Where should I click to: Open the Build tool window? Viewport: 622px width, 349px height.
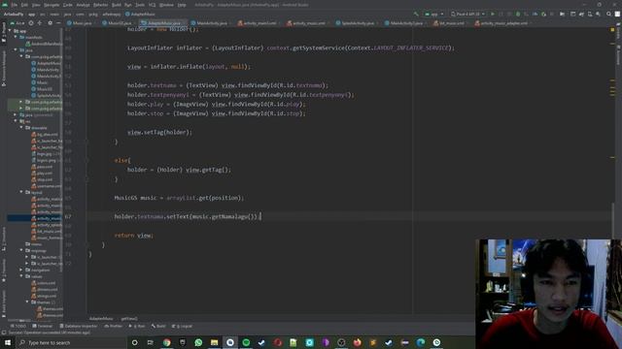coord(158,326)
